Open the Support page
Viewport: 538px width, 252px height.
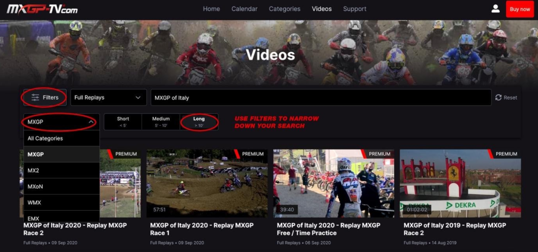coord(354,9)
